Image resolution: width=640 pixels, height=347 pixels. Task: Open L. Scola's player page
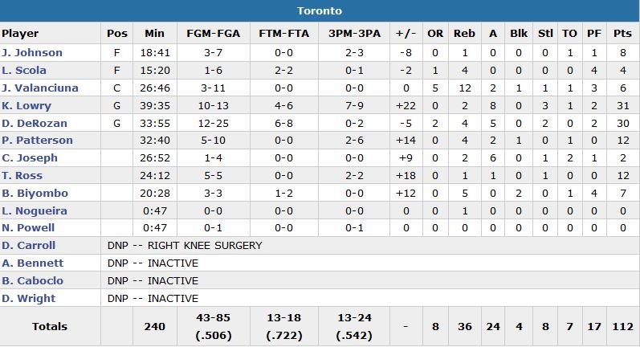(x=24, y=70)
